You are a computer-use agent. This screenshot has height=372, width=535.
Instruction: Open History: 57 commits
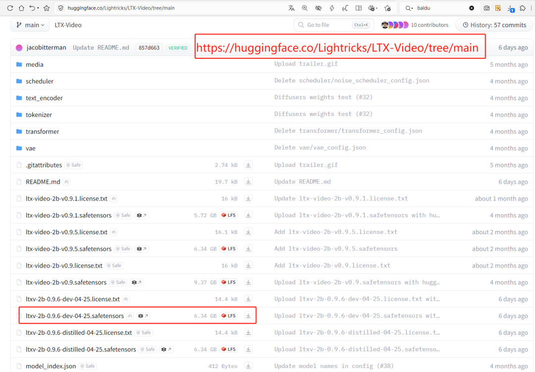coord(494,25)
